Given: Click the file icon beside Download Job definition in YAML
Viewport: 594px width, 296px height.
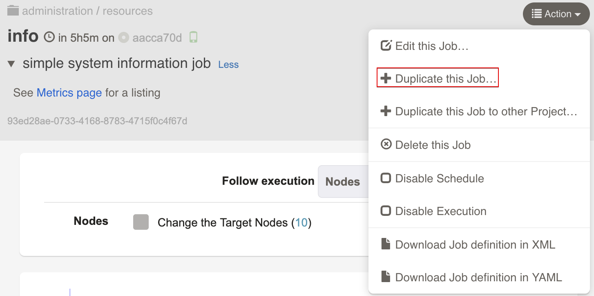Looking at the screenshot, I should point(386,277).
